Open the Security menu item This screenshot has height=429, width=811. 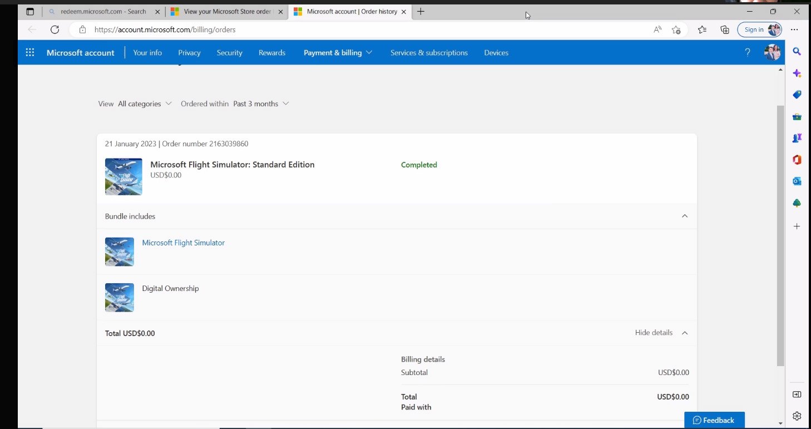(230, 53)
